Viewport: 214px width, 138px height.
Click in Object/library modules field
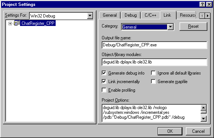pyautogui.click(x=154, y=62)
